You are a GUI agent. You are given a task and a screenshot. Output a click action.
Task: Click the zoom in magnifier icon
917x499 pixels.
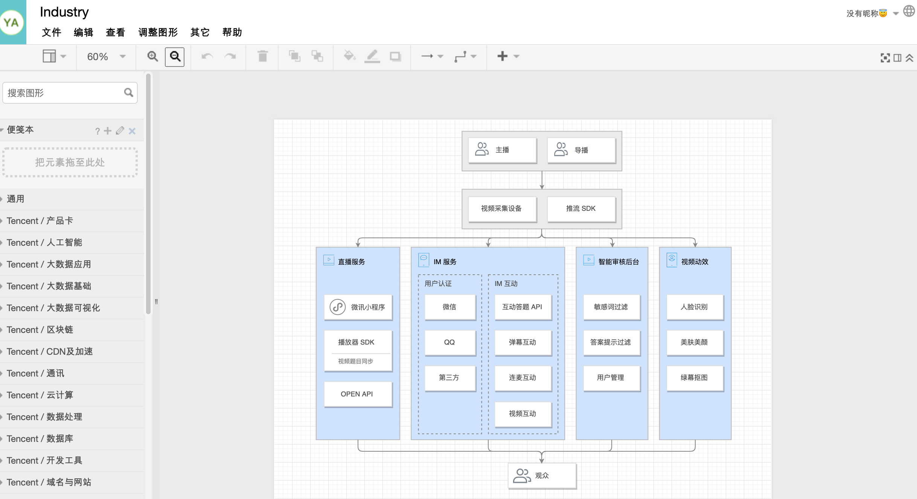point(152,56)
